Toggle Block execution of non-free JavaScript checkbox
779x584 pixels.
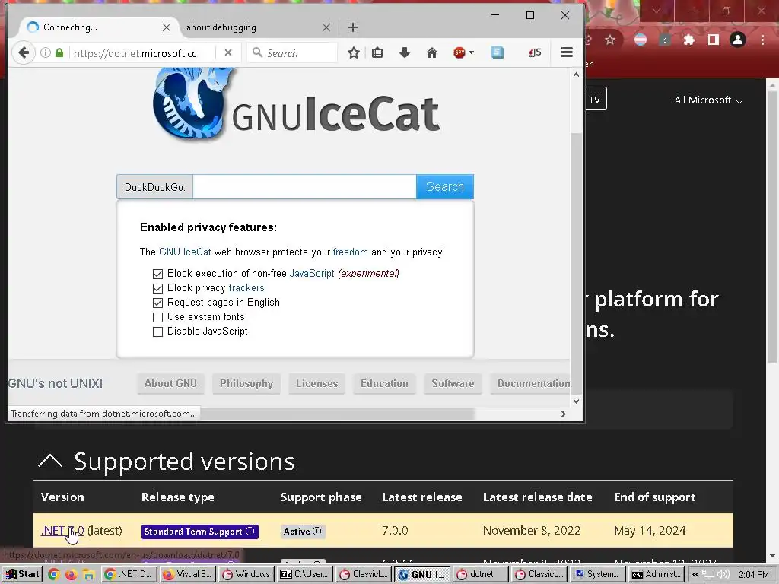pyautogui.click(x=157, y=274)
